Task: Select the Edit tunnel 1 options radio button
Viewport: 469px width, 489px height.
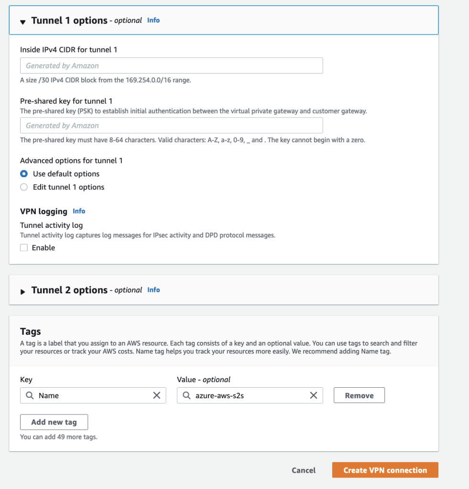Action: 24,187
